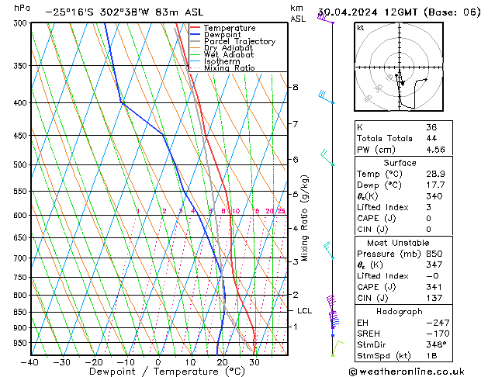Click the wind barb at 500 hPa
Screen dimensions: 488x377
click(x=327, y=157)
